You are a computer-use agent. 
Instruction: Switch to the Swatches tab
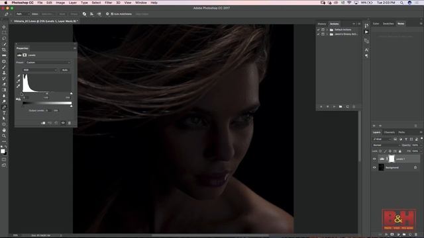388,24
